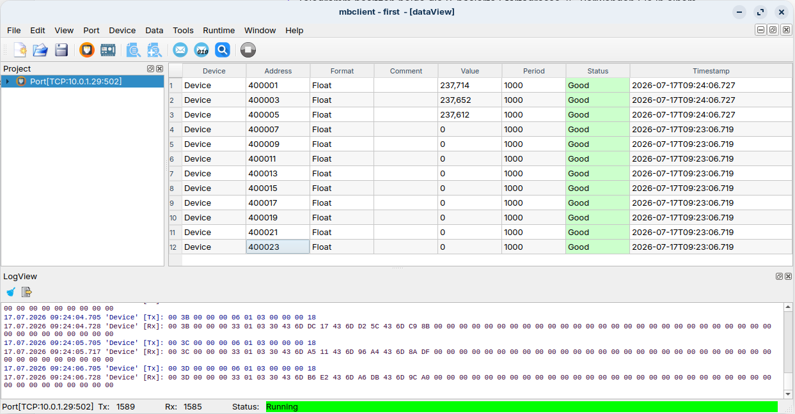Select the address cell 400023
795x414 pixels.
(278, 247)
